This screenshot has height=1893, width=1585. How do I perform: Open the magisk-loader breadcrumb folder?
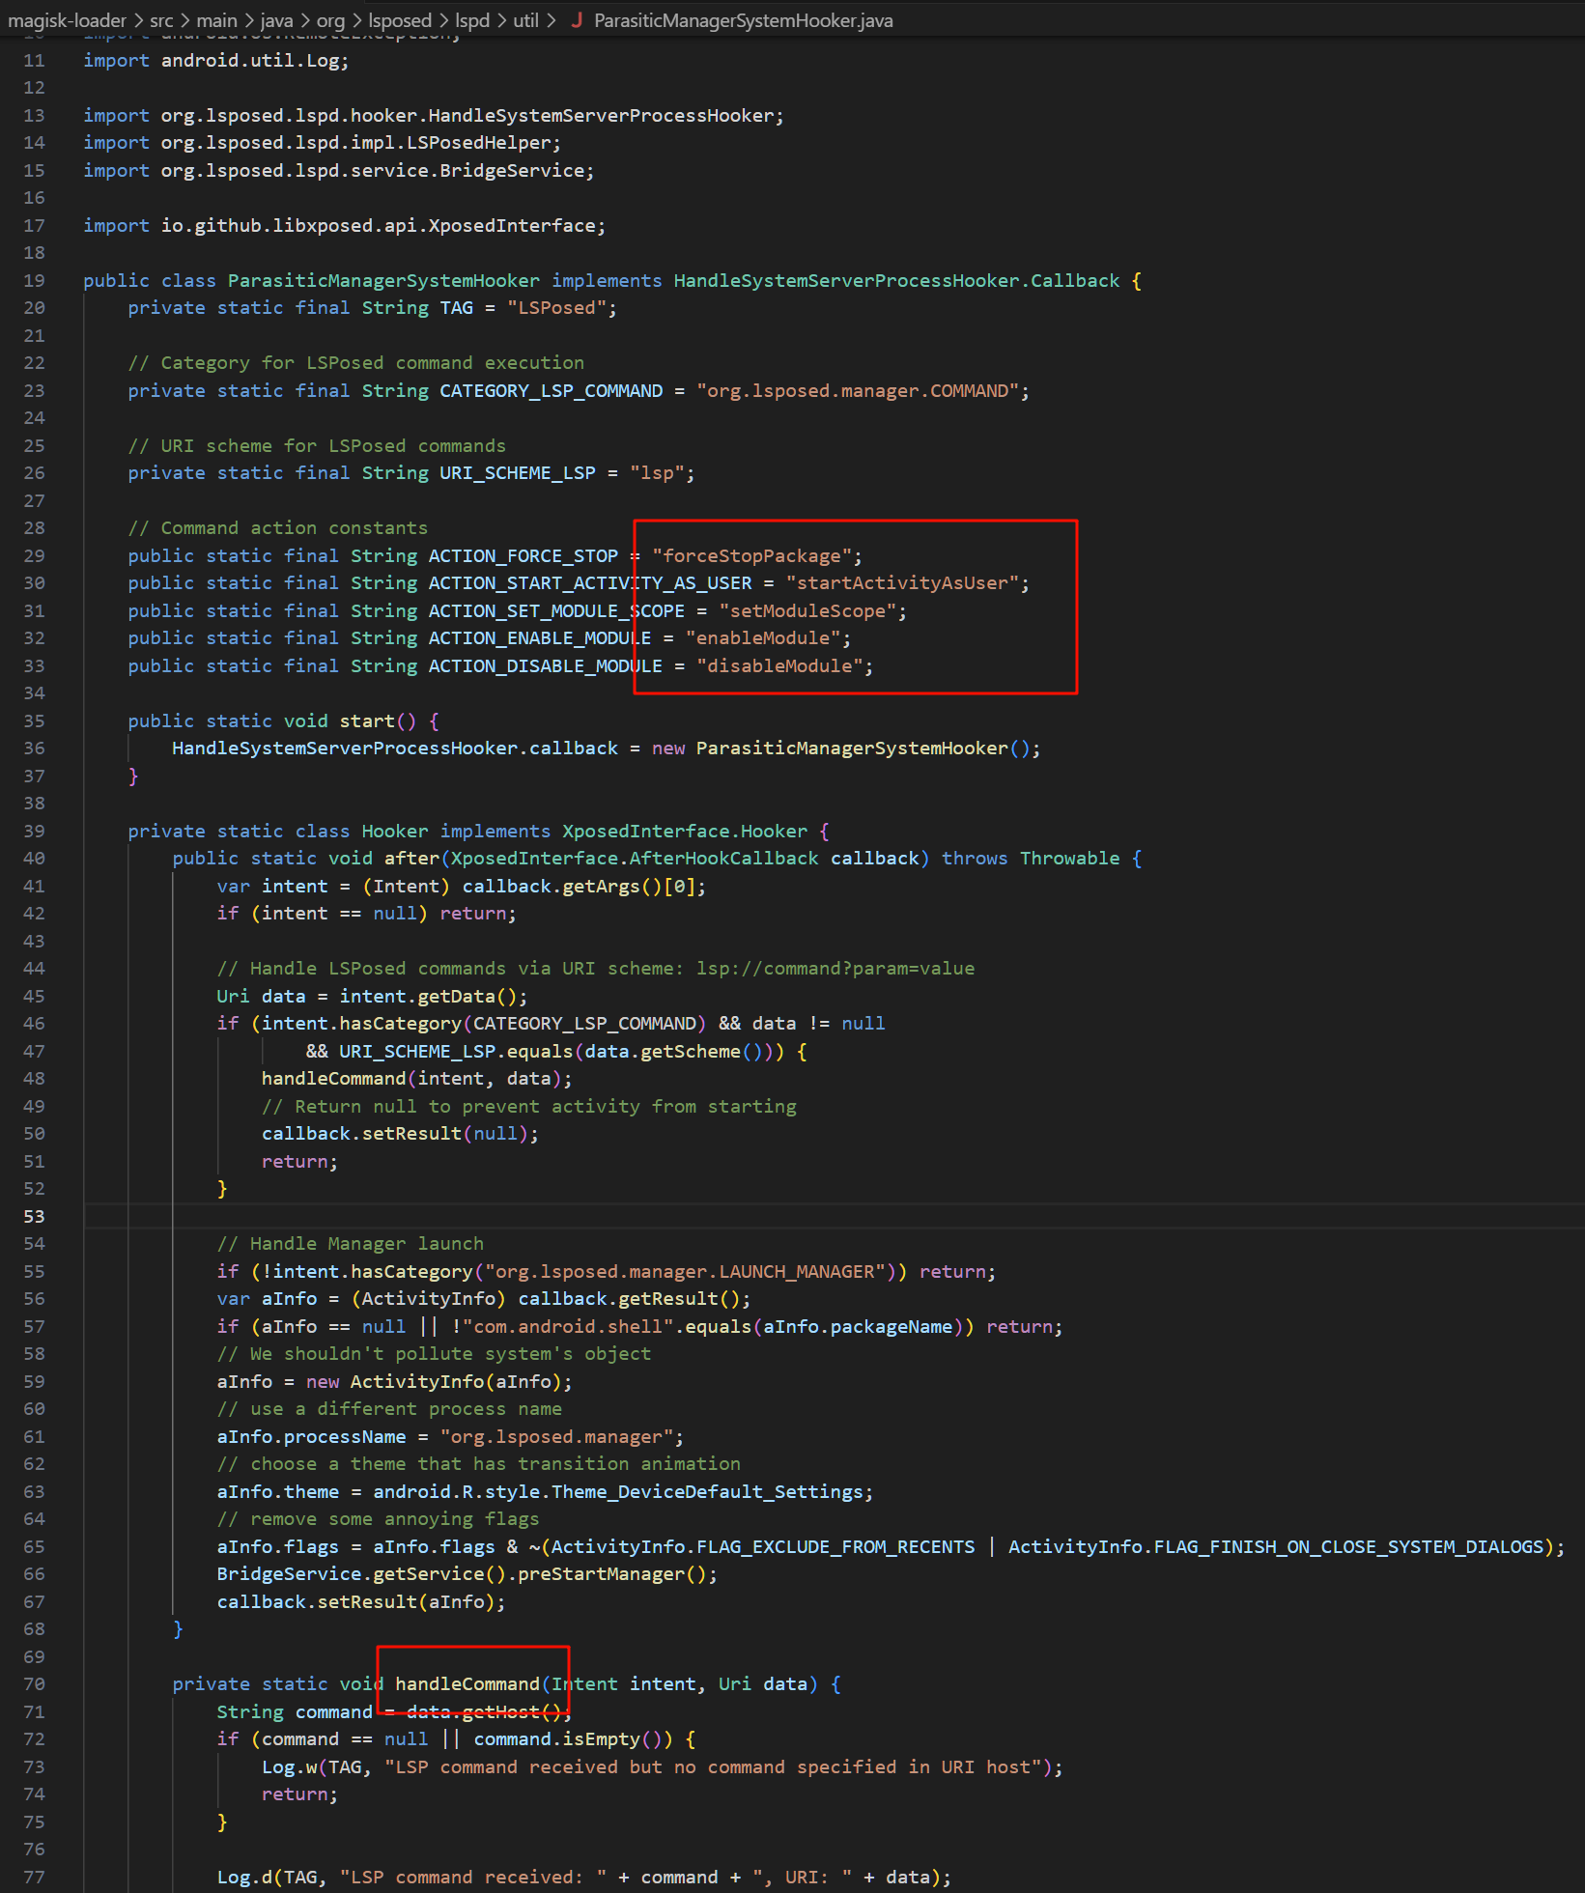pyautogui.click(x=67, y=20)
